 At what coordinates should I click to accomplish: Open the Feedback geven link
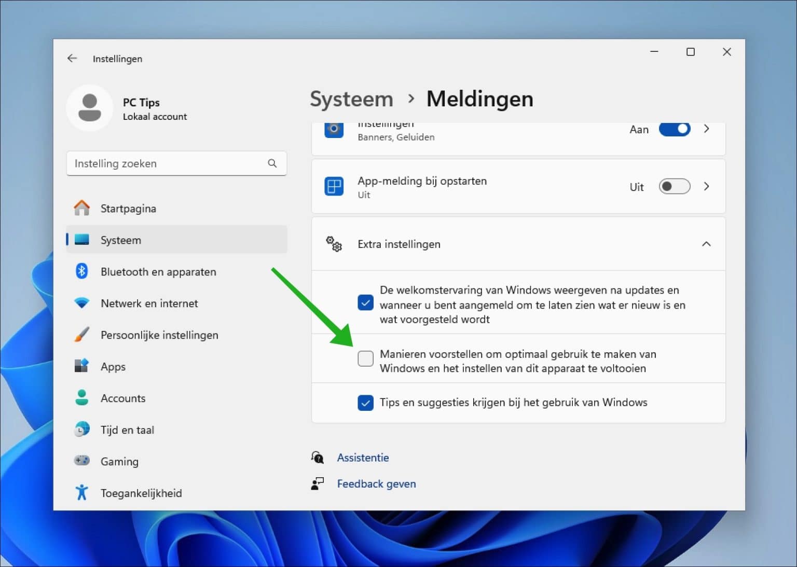pyautogui.click(x=376, y=483)
